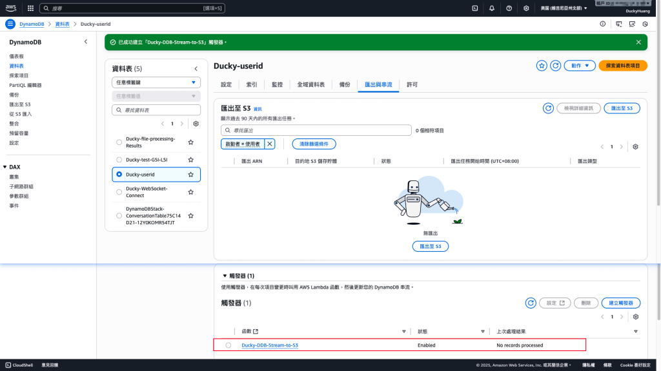Focus the find tables search field
Viewport: 661px width, 371px height.
pyautogui.click(x=156, y=109)
